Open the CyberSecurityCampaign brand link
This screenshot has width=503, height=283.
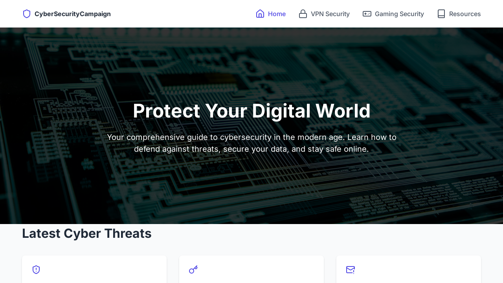(x=66, y=14)
